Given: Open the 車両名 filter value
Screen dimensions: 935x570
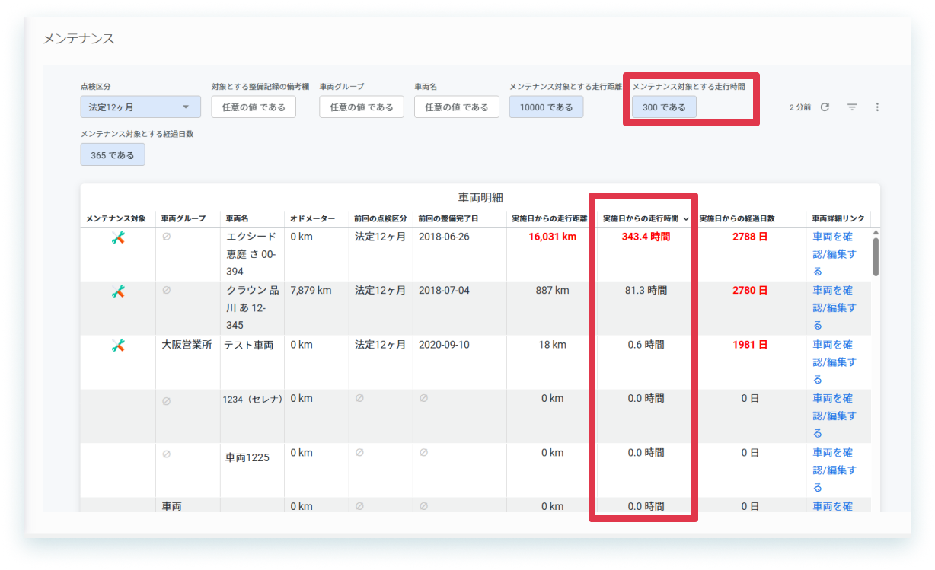Looking at the screenshot, I should 457,107.
